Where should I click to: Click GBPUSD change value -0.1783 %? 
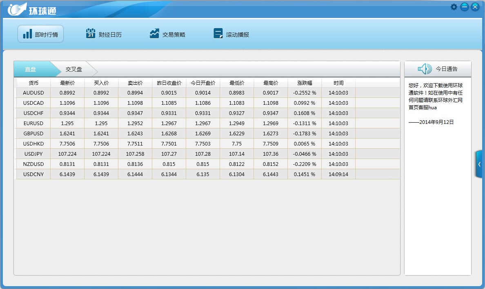pyautogui.click(x=305, y=133)
